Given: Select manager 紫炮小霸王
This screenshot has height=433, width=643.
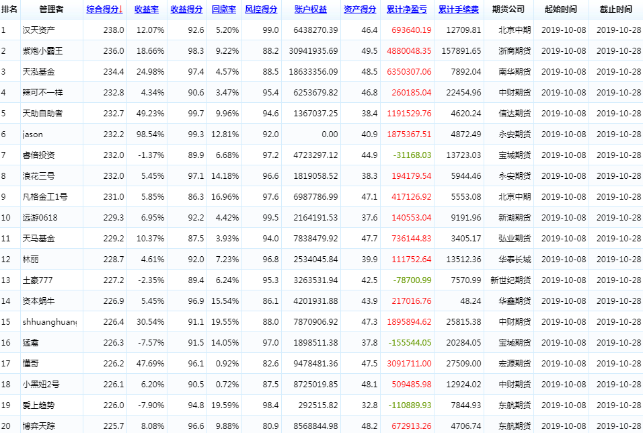Looking at the screenshot, I should pyautogui.click(x=42, y=51).
